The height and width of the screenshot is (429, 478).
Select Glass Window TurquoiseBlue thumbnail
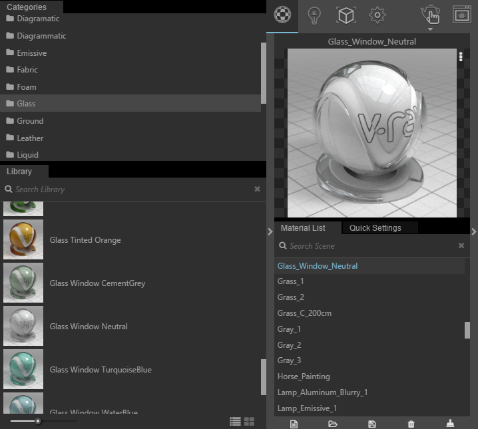pos(23,369)
